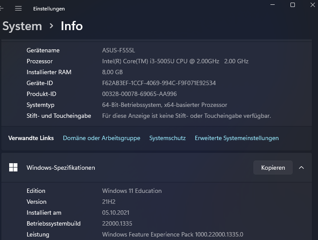The width and height of the screenshot is (318, 240).
Task: Click the Stift- und Toucheingabe label
Action: point(59,116)
